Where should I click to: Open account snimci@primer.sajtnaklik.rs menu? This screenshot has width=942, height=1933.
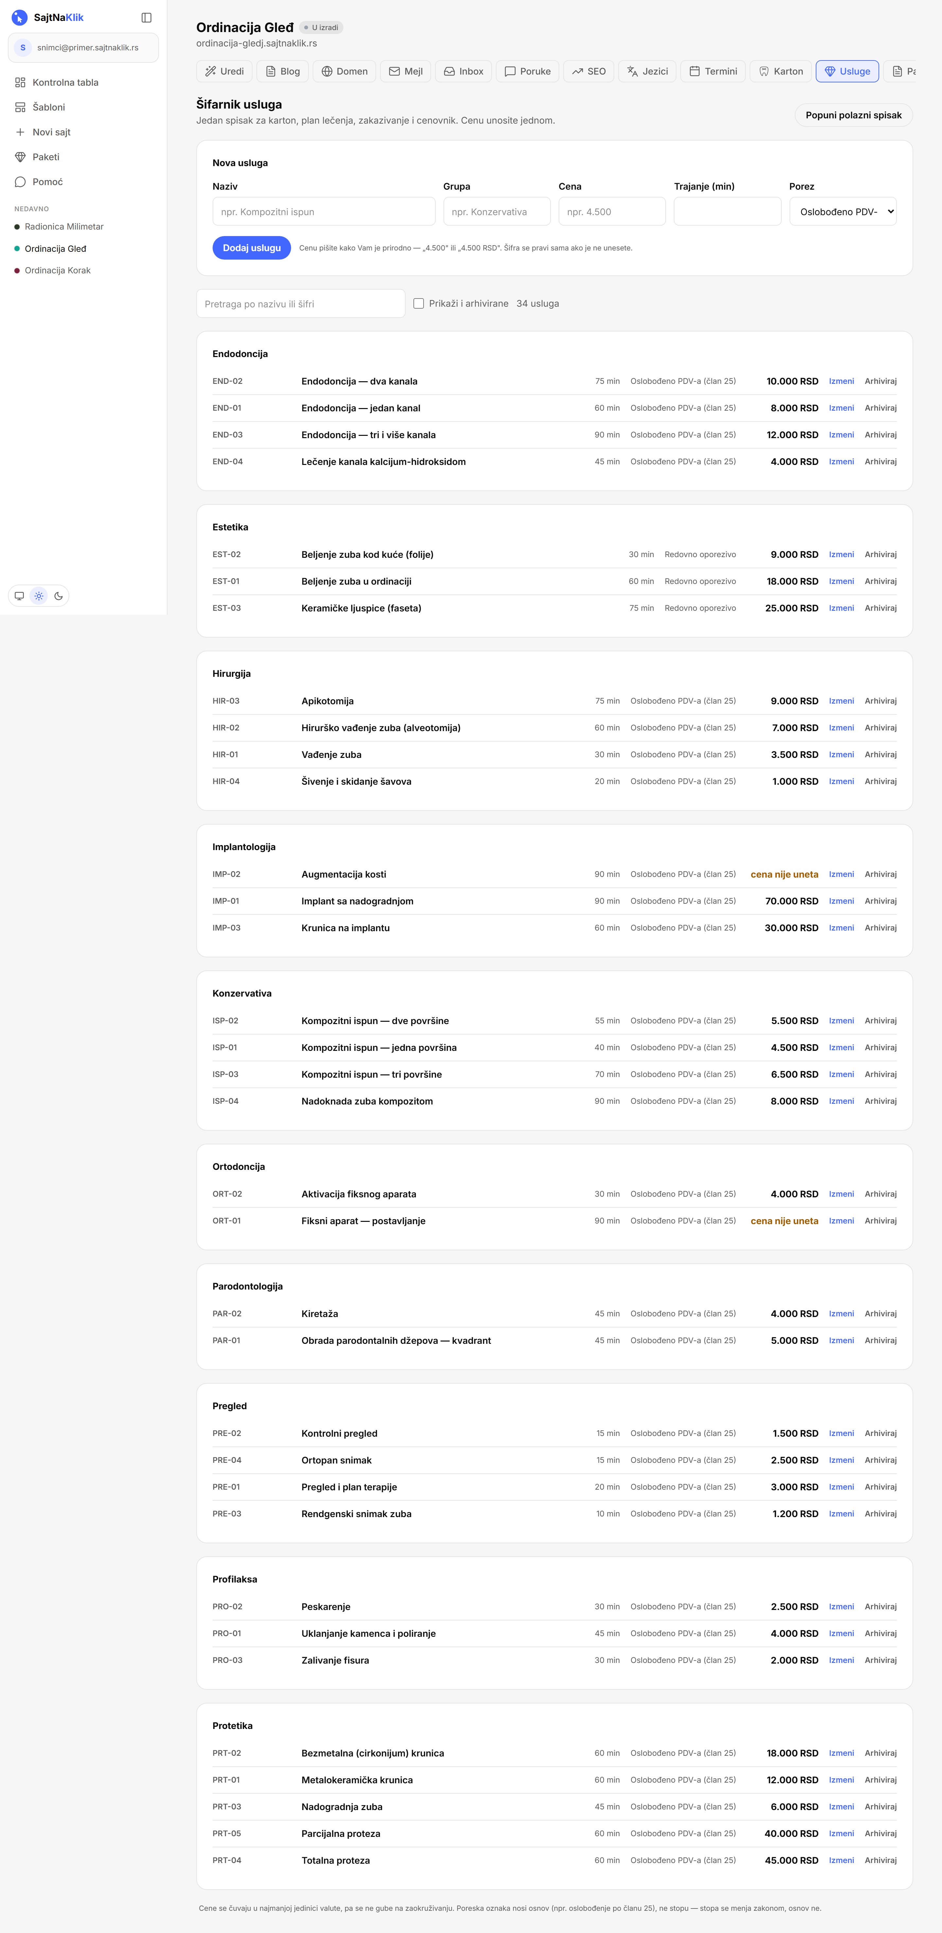tap(83, 47)
